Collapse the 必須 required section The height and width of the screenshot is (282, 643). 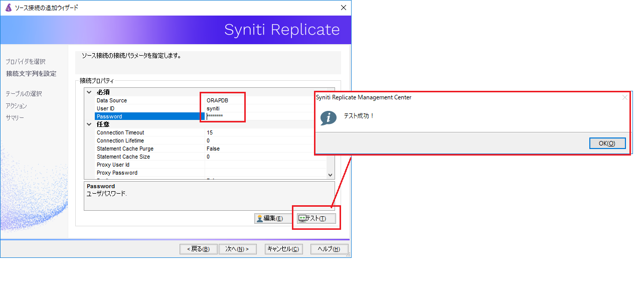pyautogui.click(x=89, y=92)
